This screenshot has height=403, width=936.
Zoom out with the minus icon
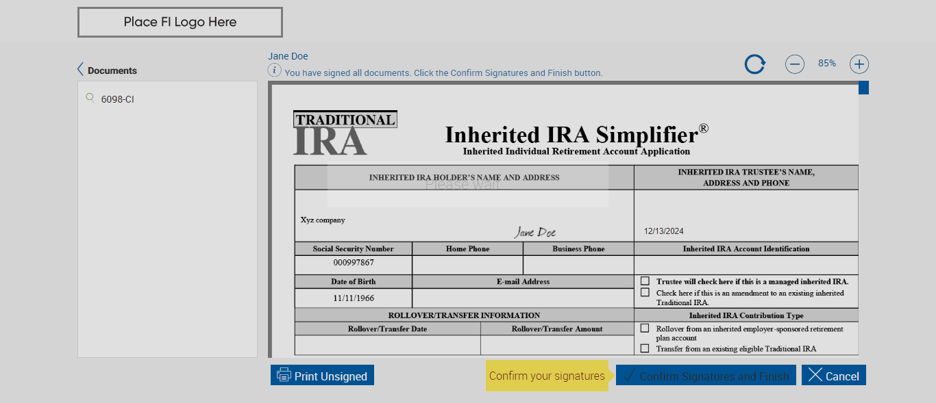[795, 64]
